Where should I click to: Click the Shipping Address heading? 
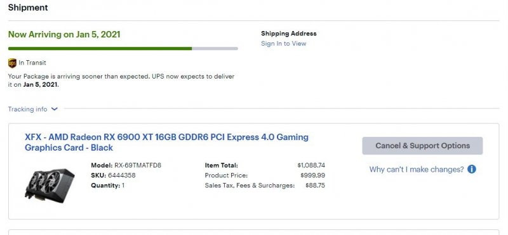pos(289,34)
